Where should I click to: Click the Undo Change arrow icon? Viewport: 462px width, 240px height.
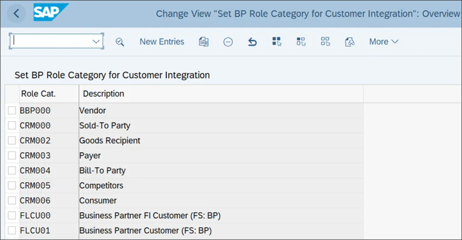point(252,42)
